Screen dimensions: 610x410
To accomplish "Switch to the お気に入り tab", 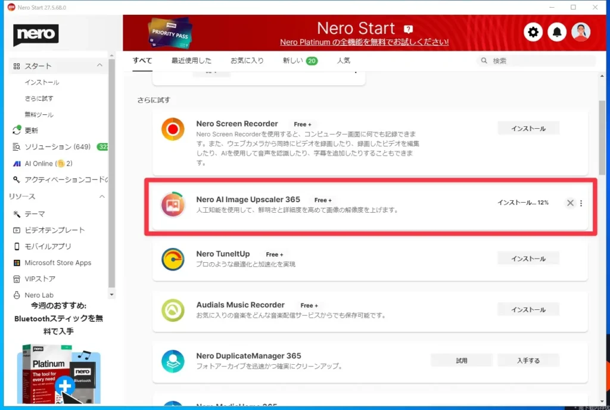I will [x=247, y=61].
